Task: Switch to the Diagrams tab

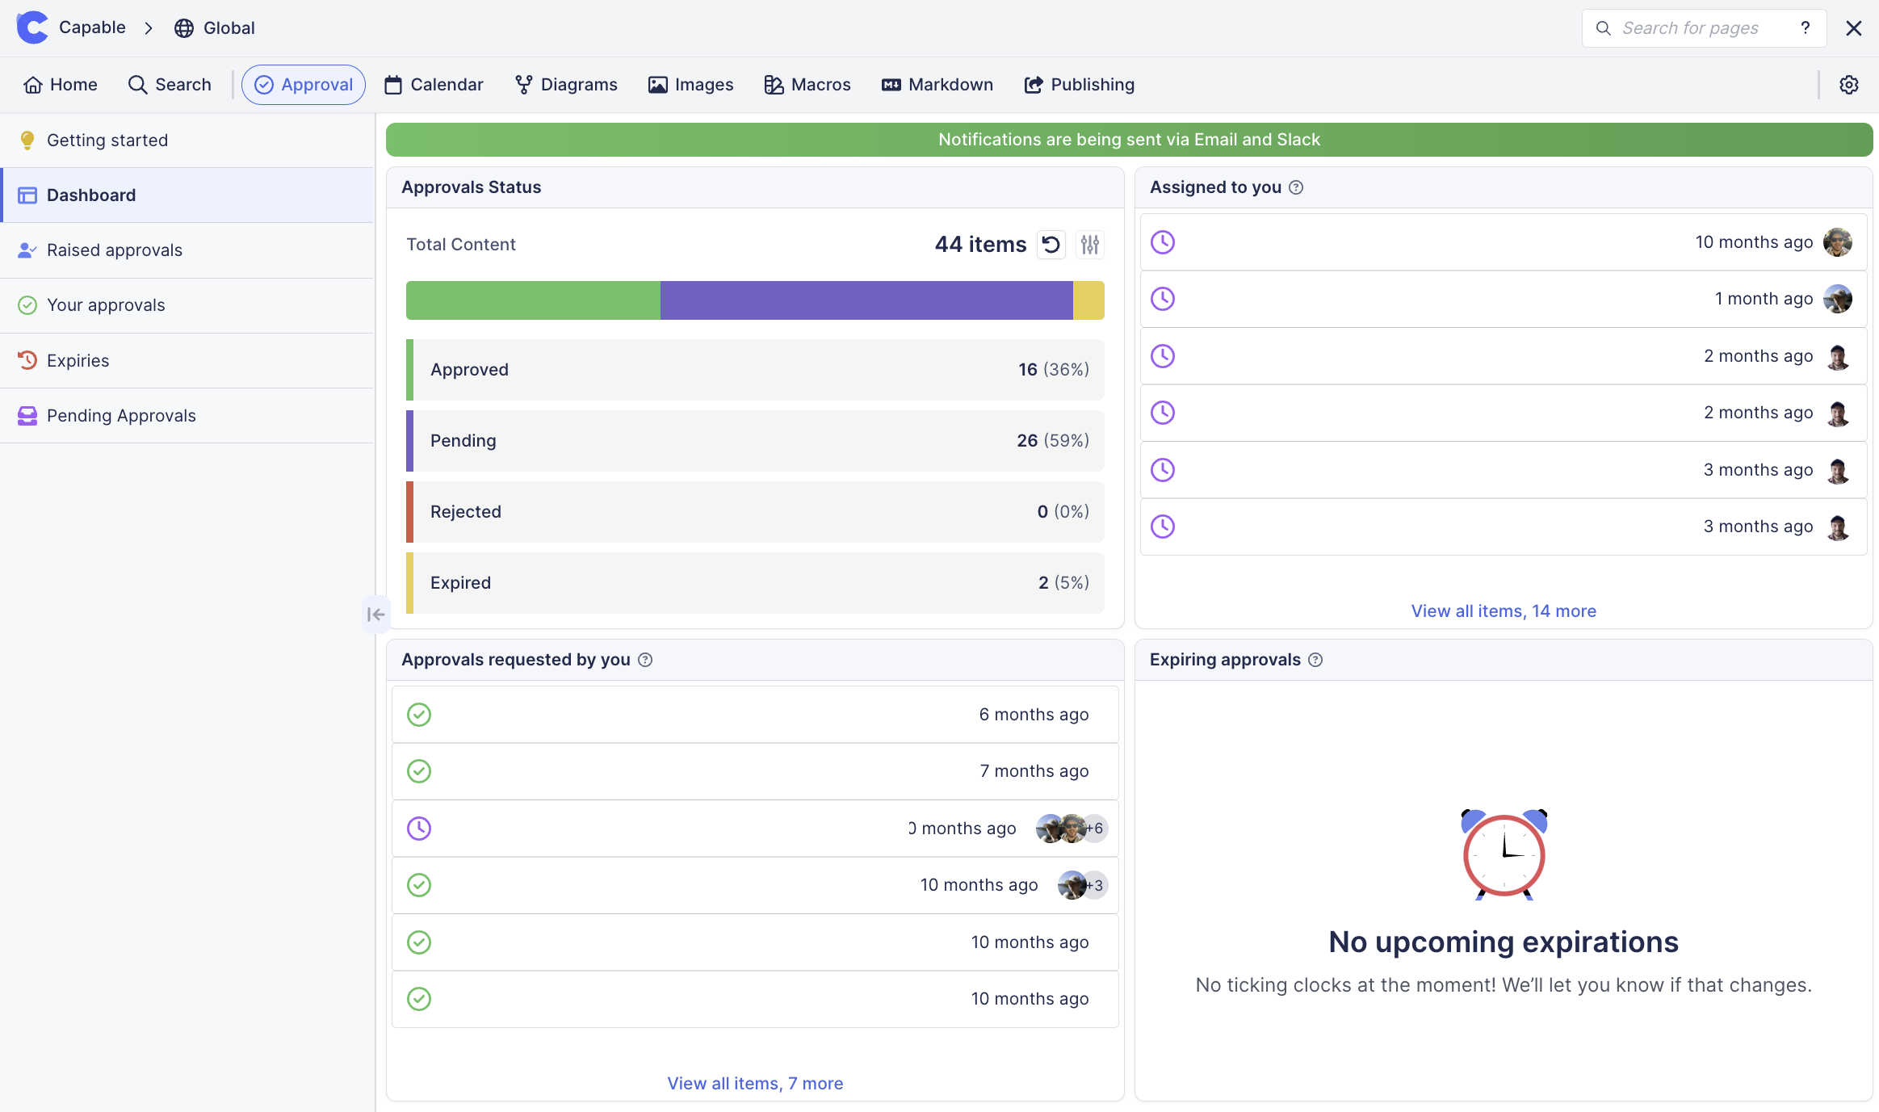Action: [566, 85]
